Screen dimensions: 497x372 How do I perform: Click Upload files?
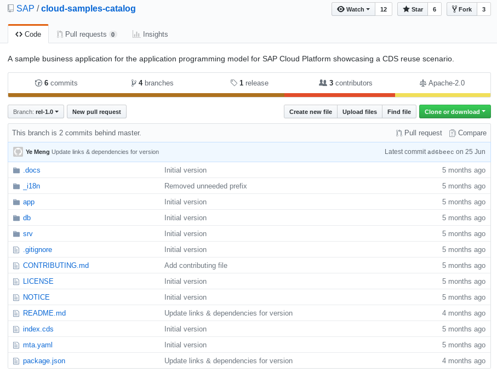coord(360,112)
